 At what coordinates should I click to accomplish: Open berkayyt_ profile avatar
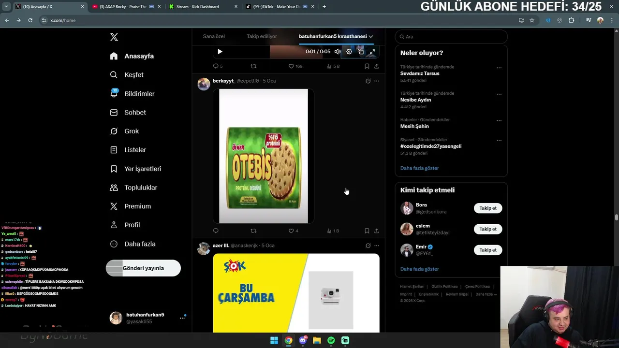[204, 84]
